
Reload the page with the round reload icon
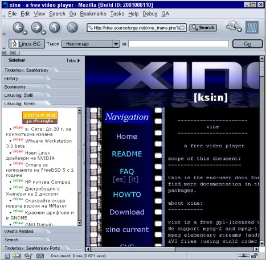[55, 27]
